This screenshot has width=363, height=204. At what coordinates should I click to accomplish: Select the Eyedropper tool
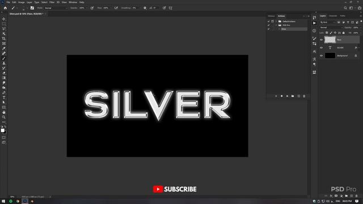(4, 48)
